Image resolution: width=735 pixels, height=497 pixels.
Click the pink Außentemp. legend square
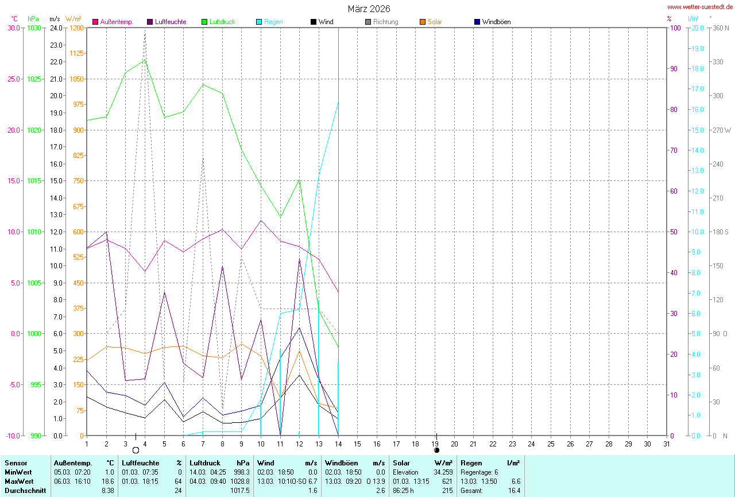95,22
